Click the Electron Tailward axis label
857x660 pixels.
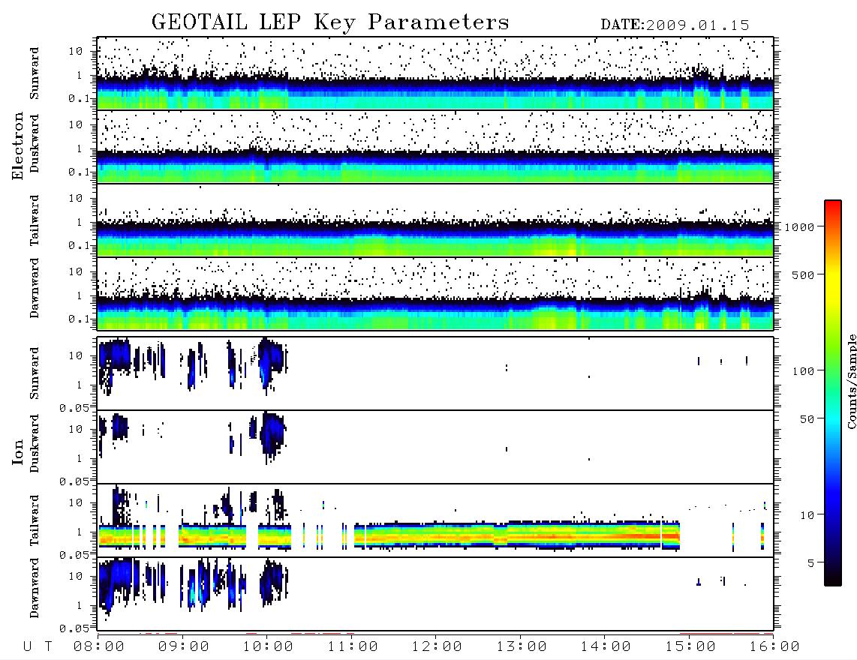pos(35,220)
